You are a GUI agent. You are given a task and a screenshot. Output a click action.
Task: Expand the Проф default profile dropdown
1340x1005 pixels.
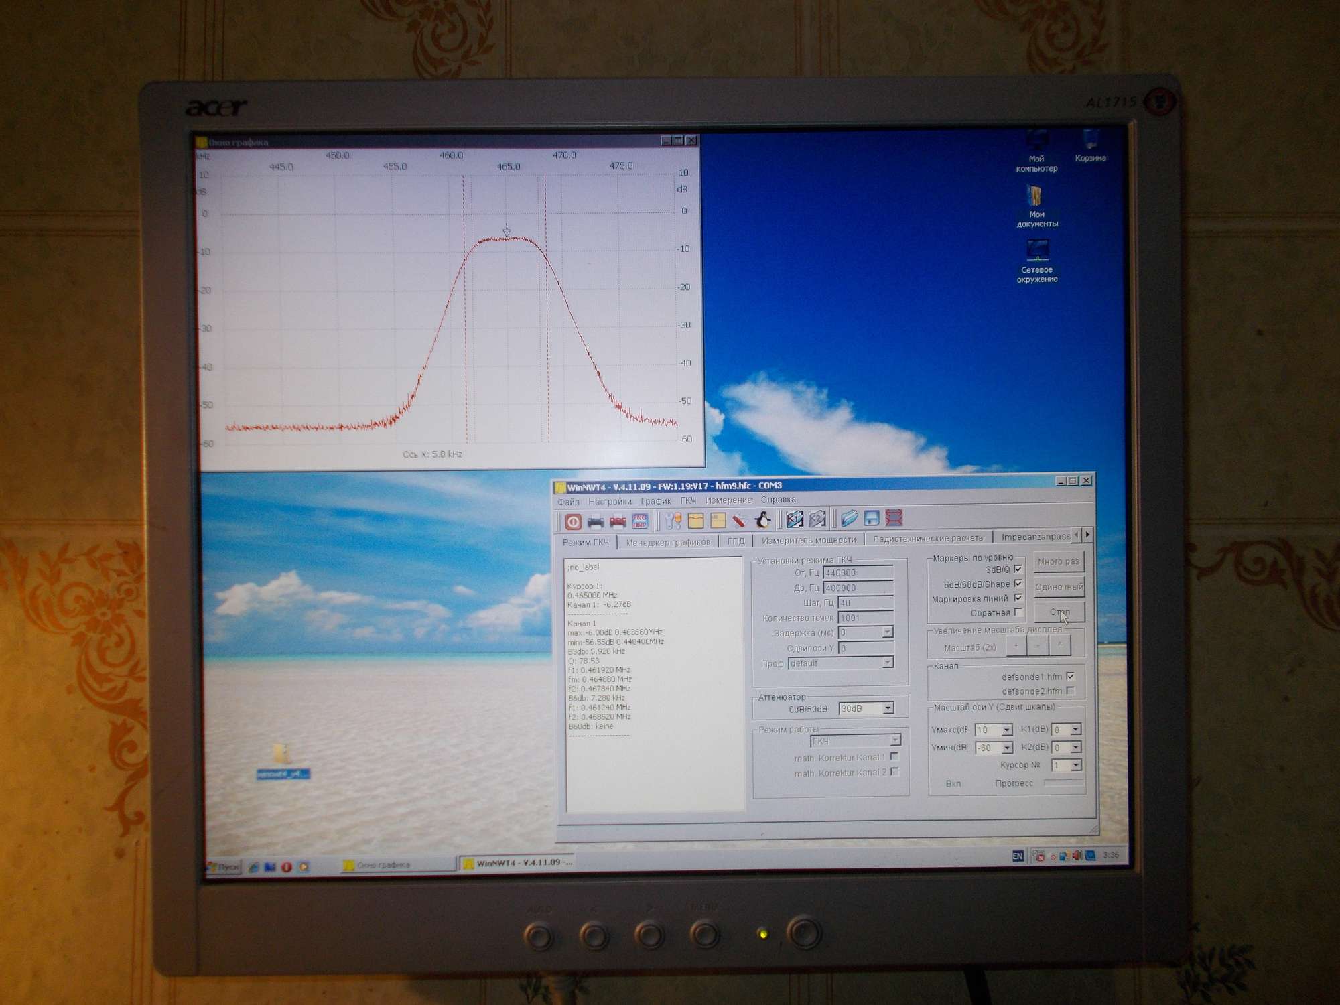(x=888, y=663)
